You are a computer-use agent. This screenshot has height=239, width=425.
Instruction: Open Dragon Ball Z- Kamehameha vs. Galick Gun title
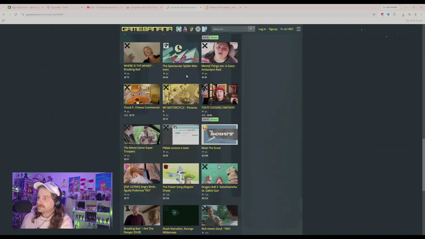(x=219, y=189)
